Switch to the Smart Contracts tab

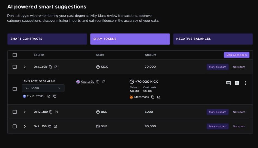(47, 39)
